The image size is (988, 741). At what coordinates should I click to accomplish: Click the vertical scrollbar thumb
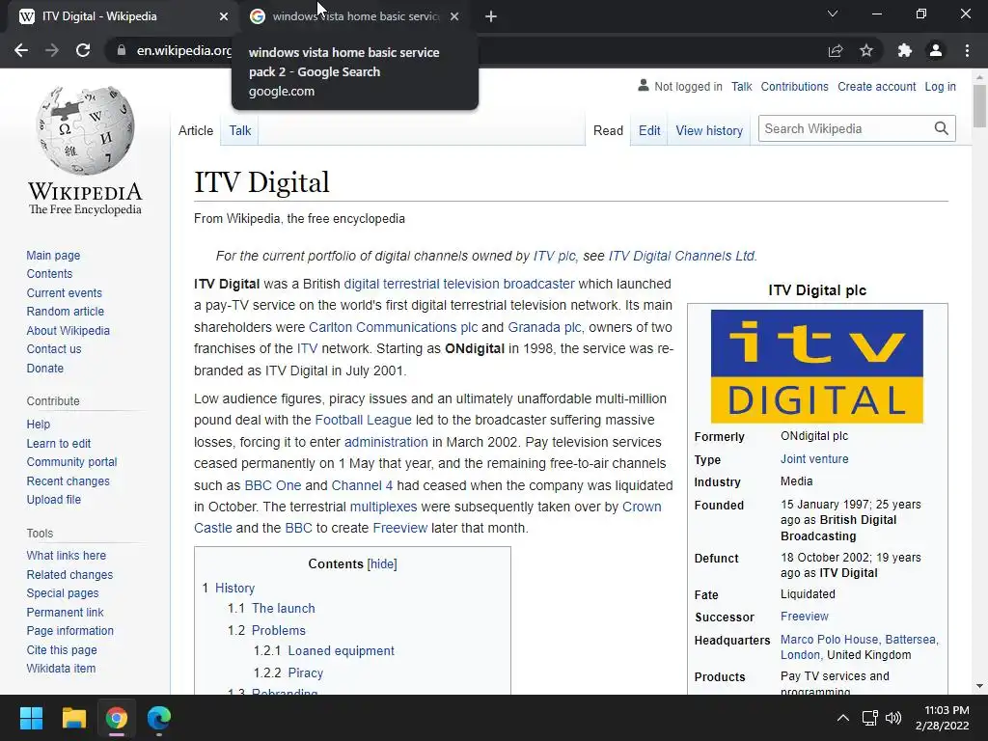(979, 105)
